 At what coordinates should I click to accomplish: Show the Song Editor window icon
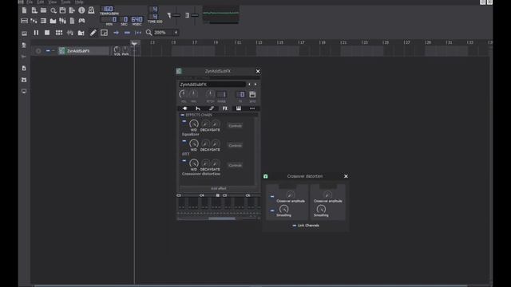(x=25, y=21)
